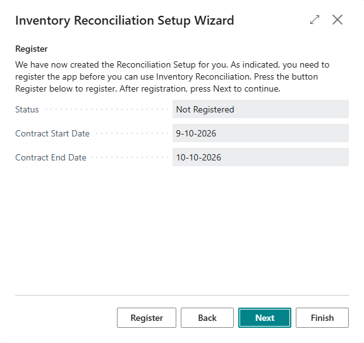This screenshot has width=364, height=343.
Task: Select Contract End Date value 10-10-2026
Action: (260, 157)
